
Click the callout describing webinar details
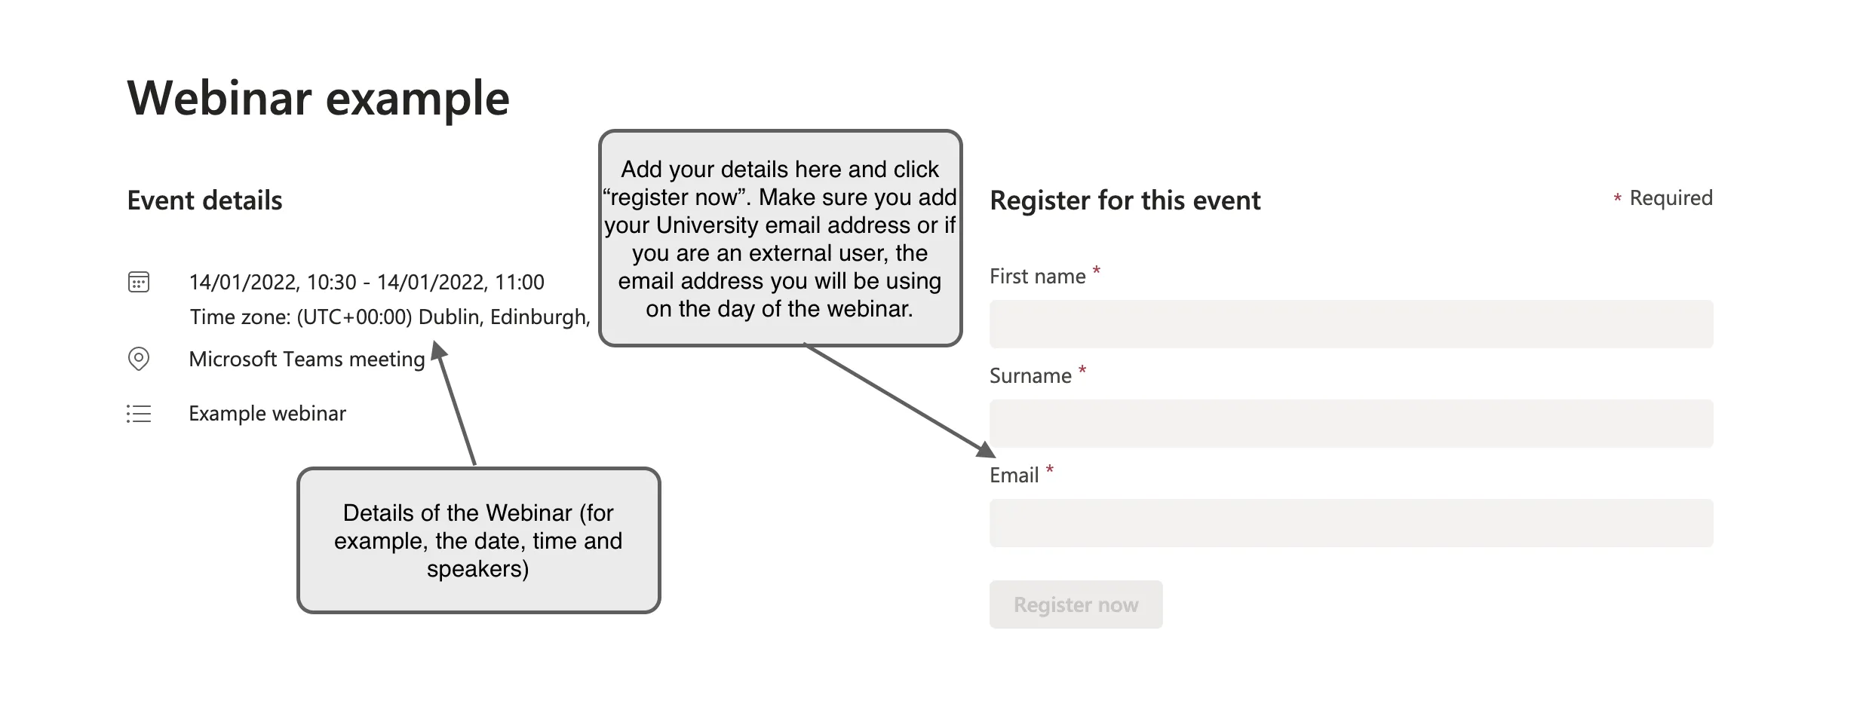(x=480, y=540)
